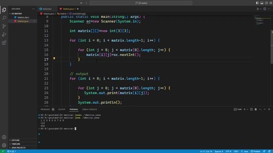The width and height of the screenshot is (273, 153).
Task: Click the Code terminal profile label
Action: [x=238, y=109]
